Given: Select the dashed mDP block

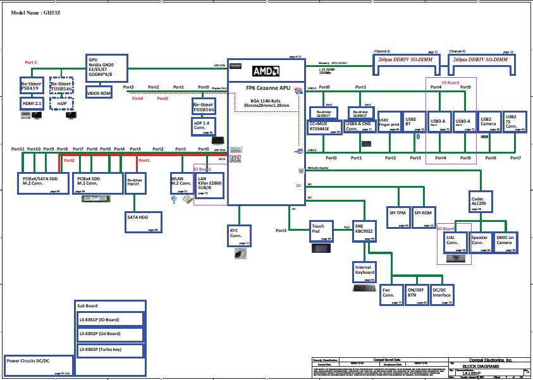Looking at the screenshot, I should tap(61, 103).
